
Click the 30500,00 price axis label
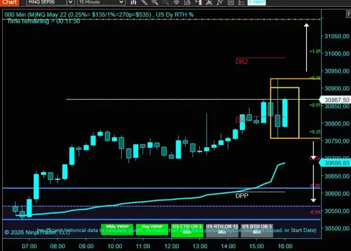(337, 229)
